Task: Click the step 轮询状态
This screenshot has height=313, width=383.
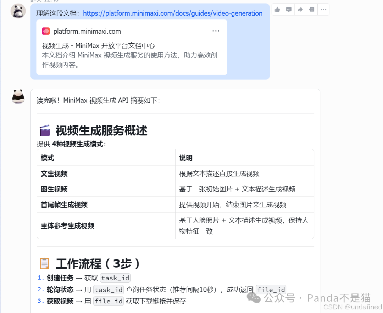Action: point(60,290)
